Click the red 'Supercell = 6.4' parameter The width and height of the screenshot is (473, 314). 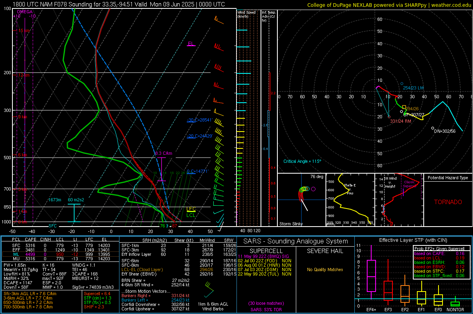(x=97, y=294)
